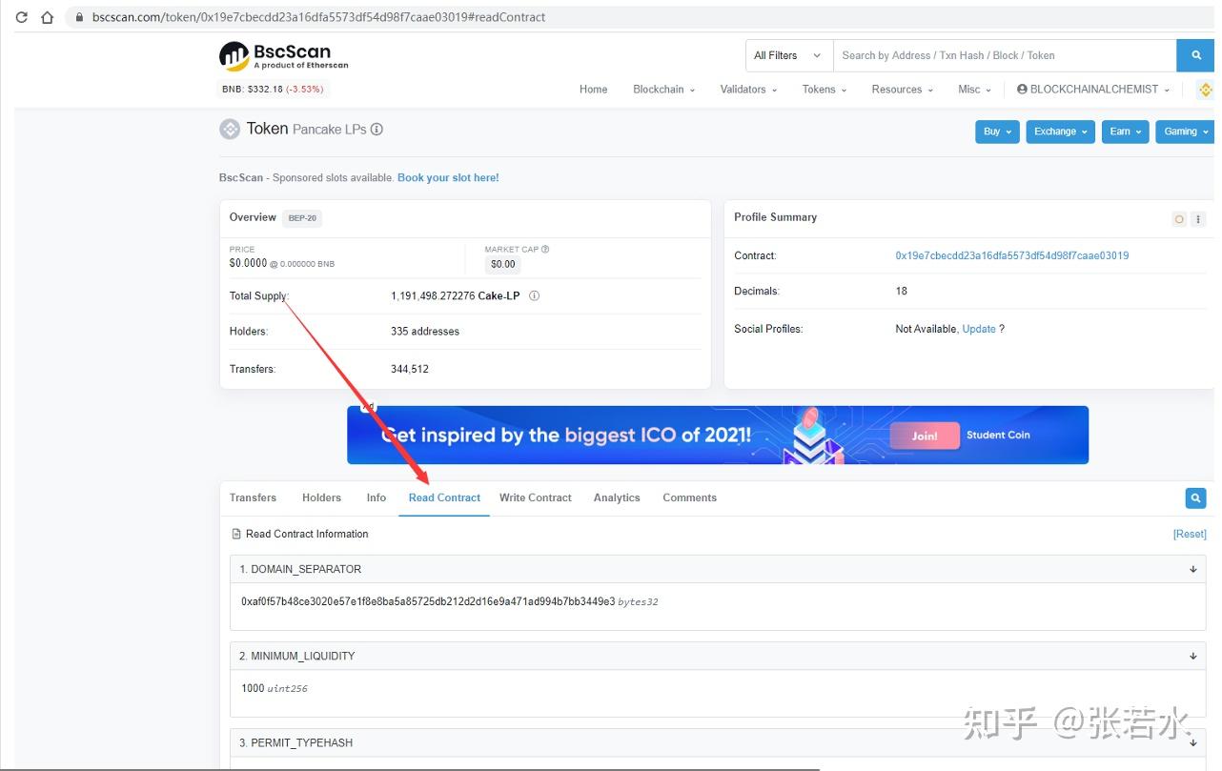Click the document icon beside Read Contract Information
Screen dimensions: 1222x771
point(236,534)
